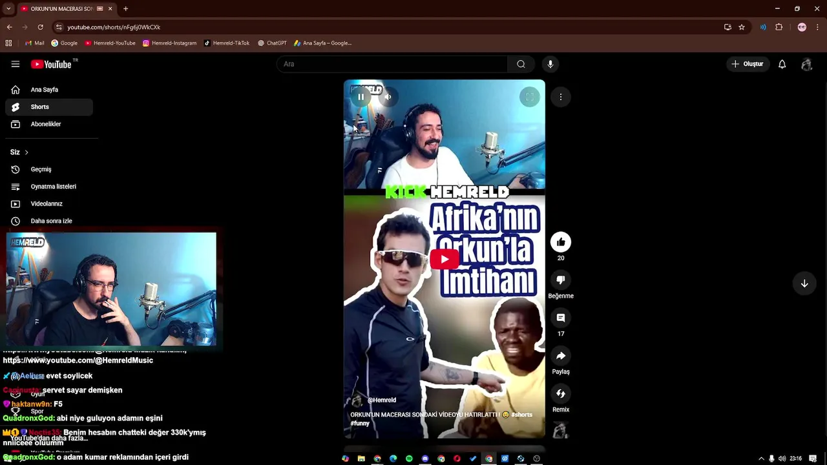Open the Chrome extensions puzzle icon

[x=779, y=27]
